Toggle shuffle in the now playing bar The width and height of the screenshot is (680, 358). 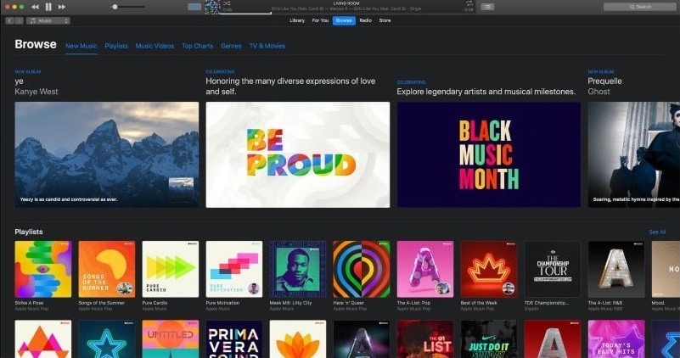tap(227, 3)
